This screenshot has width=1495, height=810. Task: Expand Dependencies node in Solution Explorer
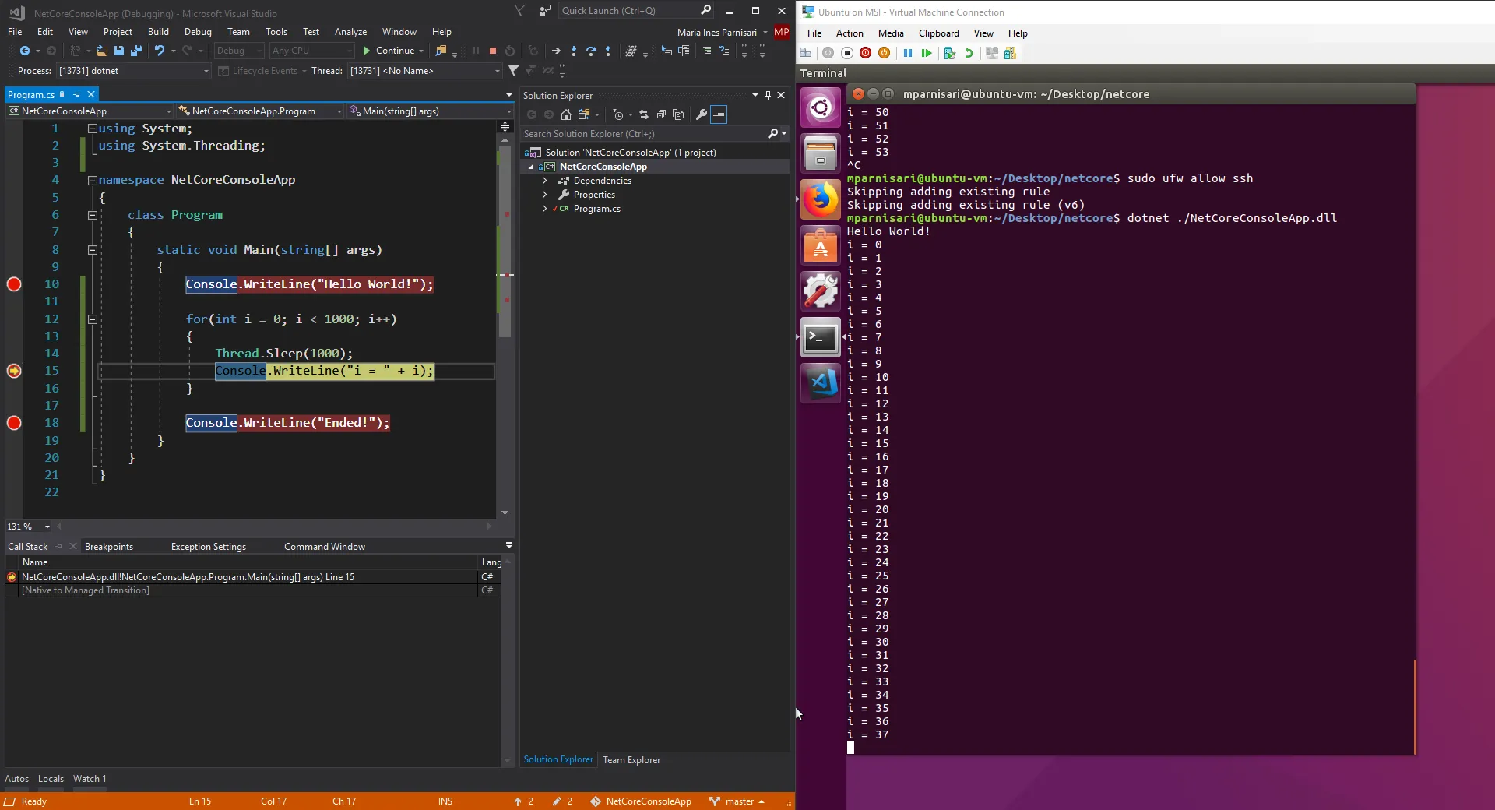(544, 181)
